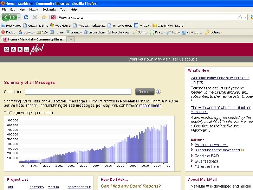This screenshot has width=253, height=190.
Task: Open search help question mark icon
Action: 158,91
